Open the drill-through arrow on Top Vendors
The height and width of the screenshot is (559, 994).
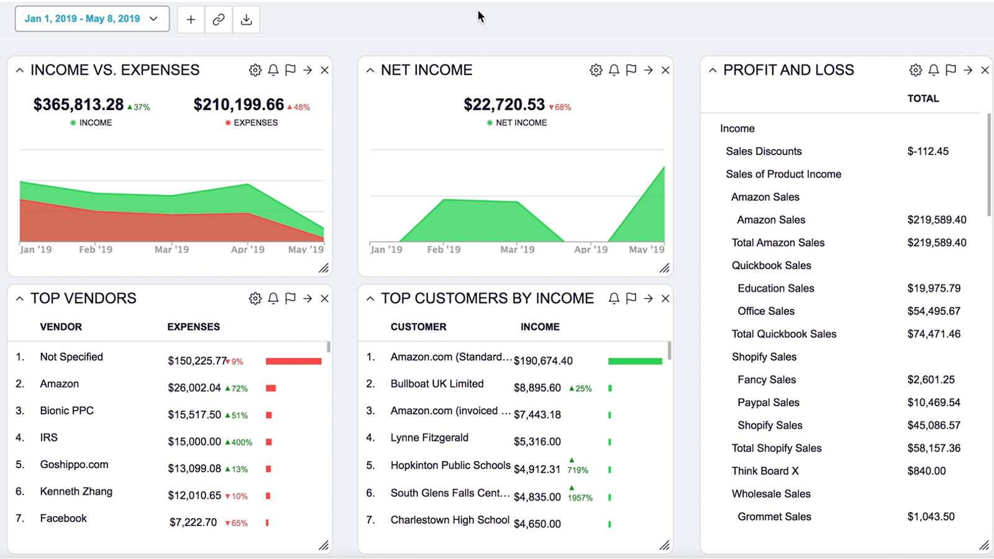click(307, 298)
